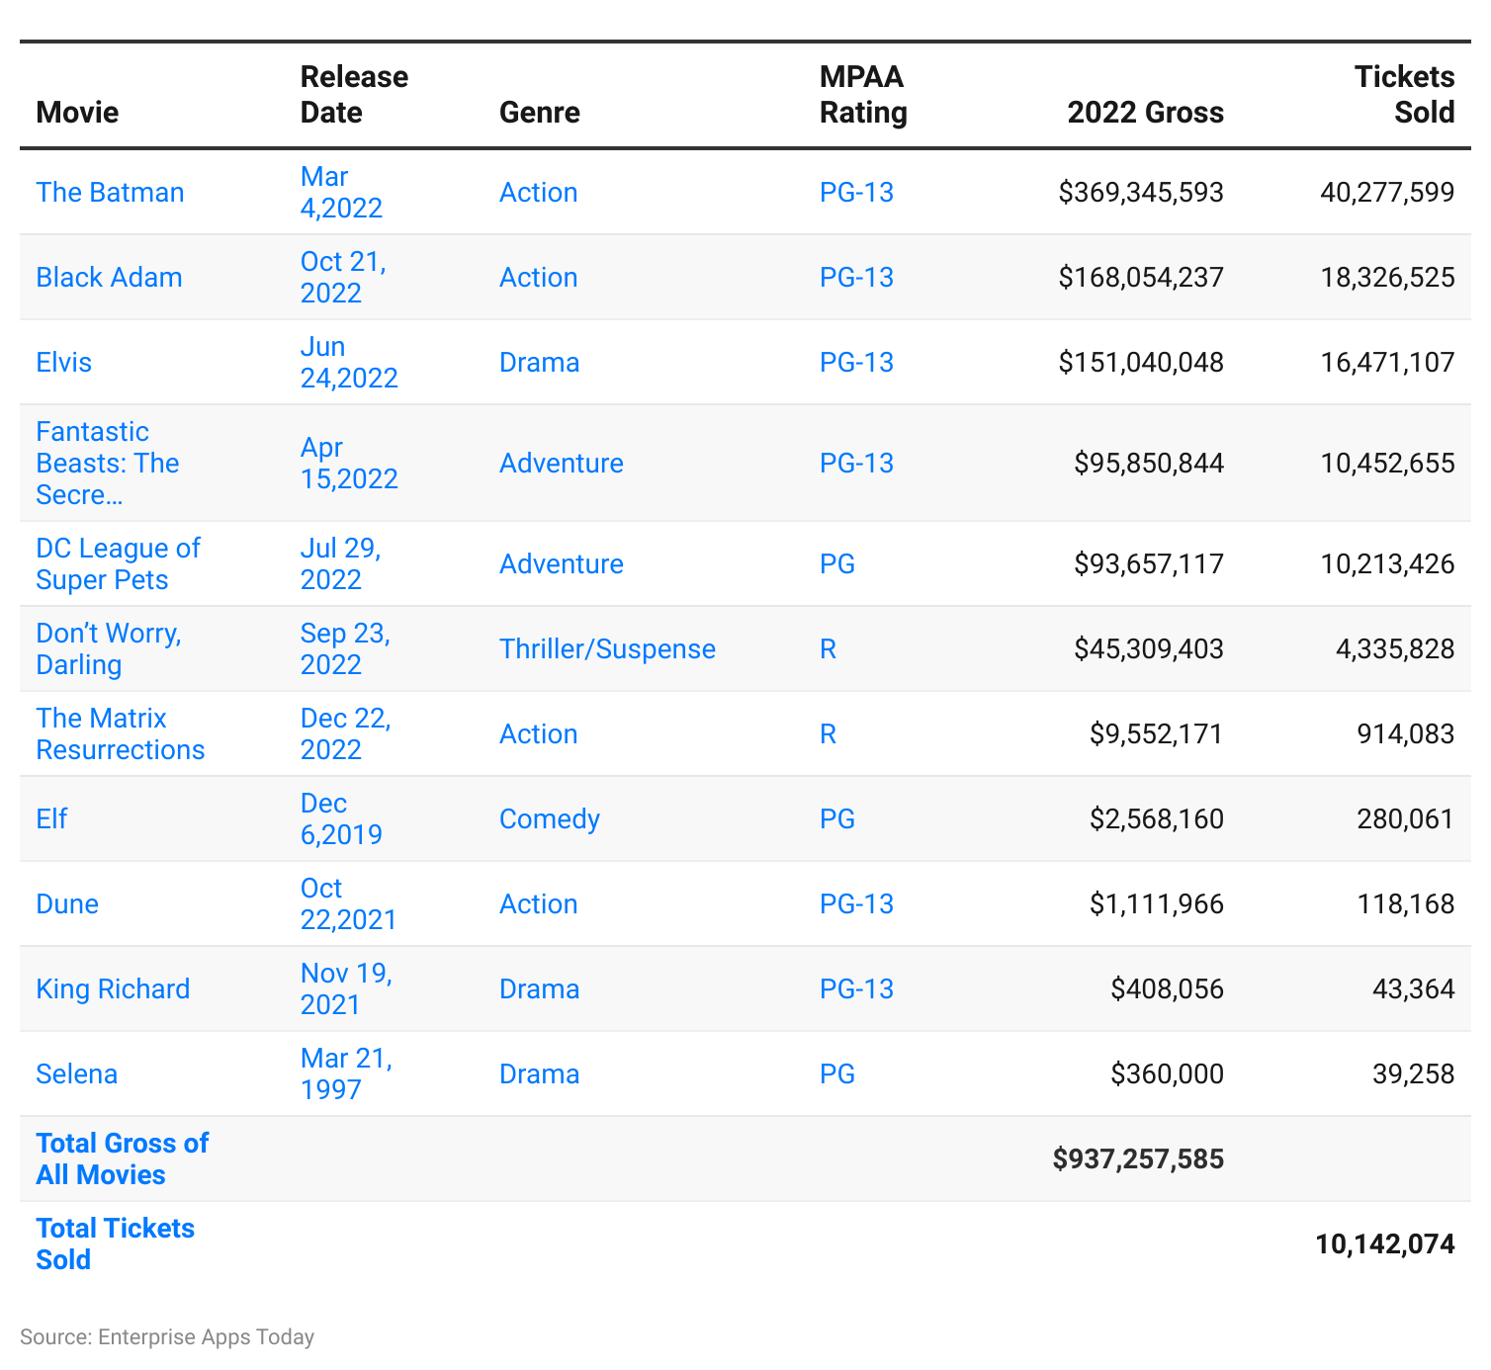Select Action genre in Dune row
The width and height of the screenshot is (1491, 1370).
click(x=538, y=903)
